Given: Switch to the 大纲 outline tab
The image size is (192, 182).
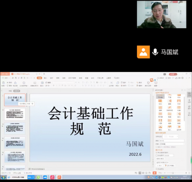Looking at the screenshot, I should [x=10, y=91].
